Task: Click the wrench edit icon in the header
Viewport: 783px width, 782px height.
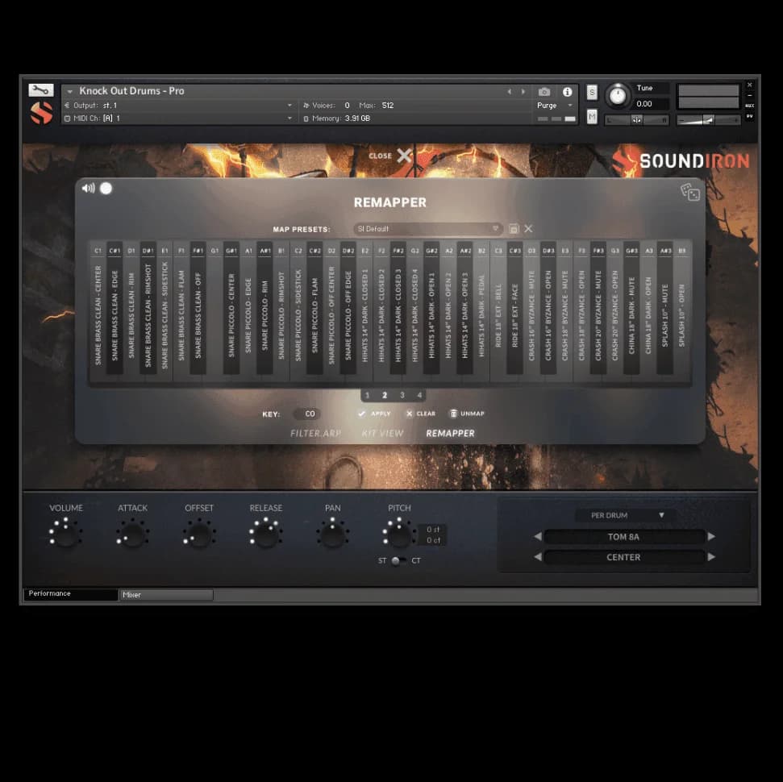Action: click(x=40, y=89)
